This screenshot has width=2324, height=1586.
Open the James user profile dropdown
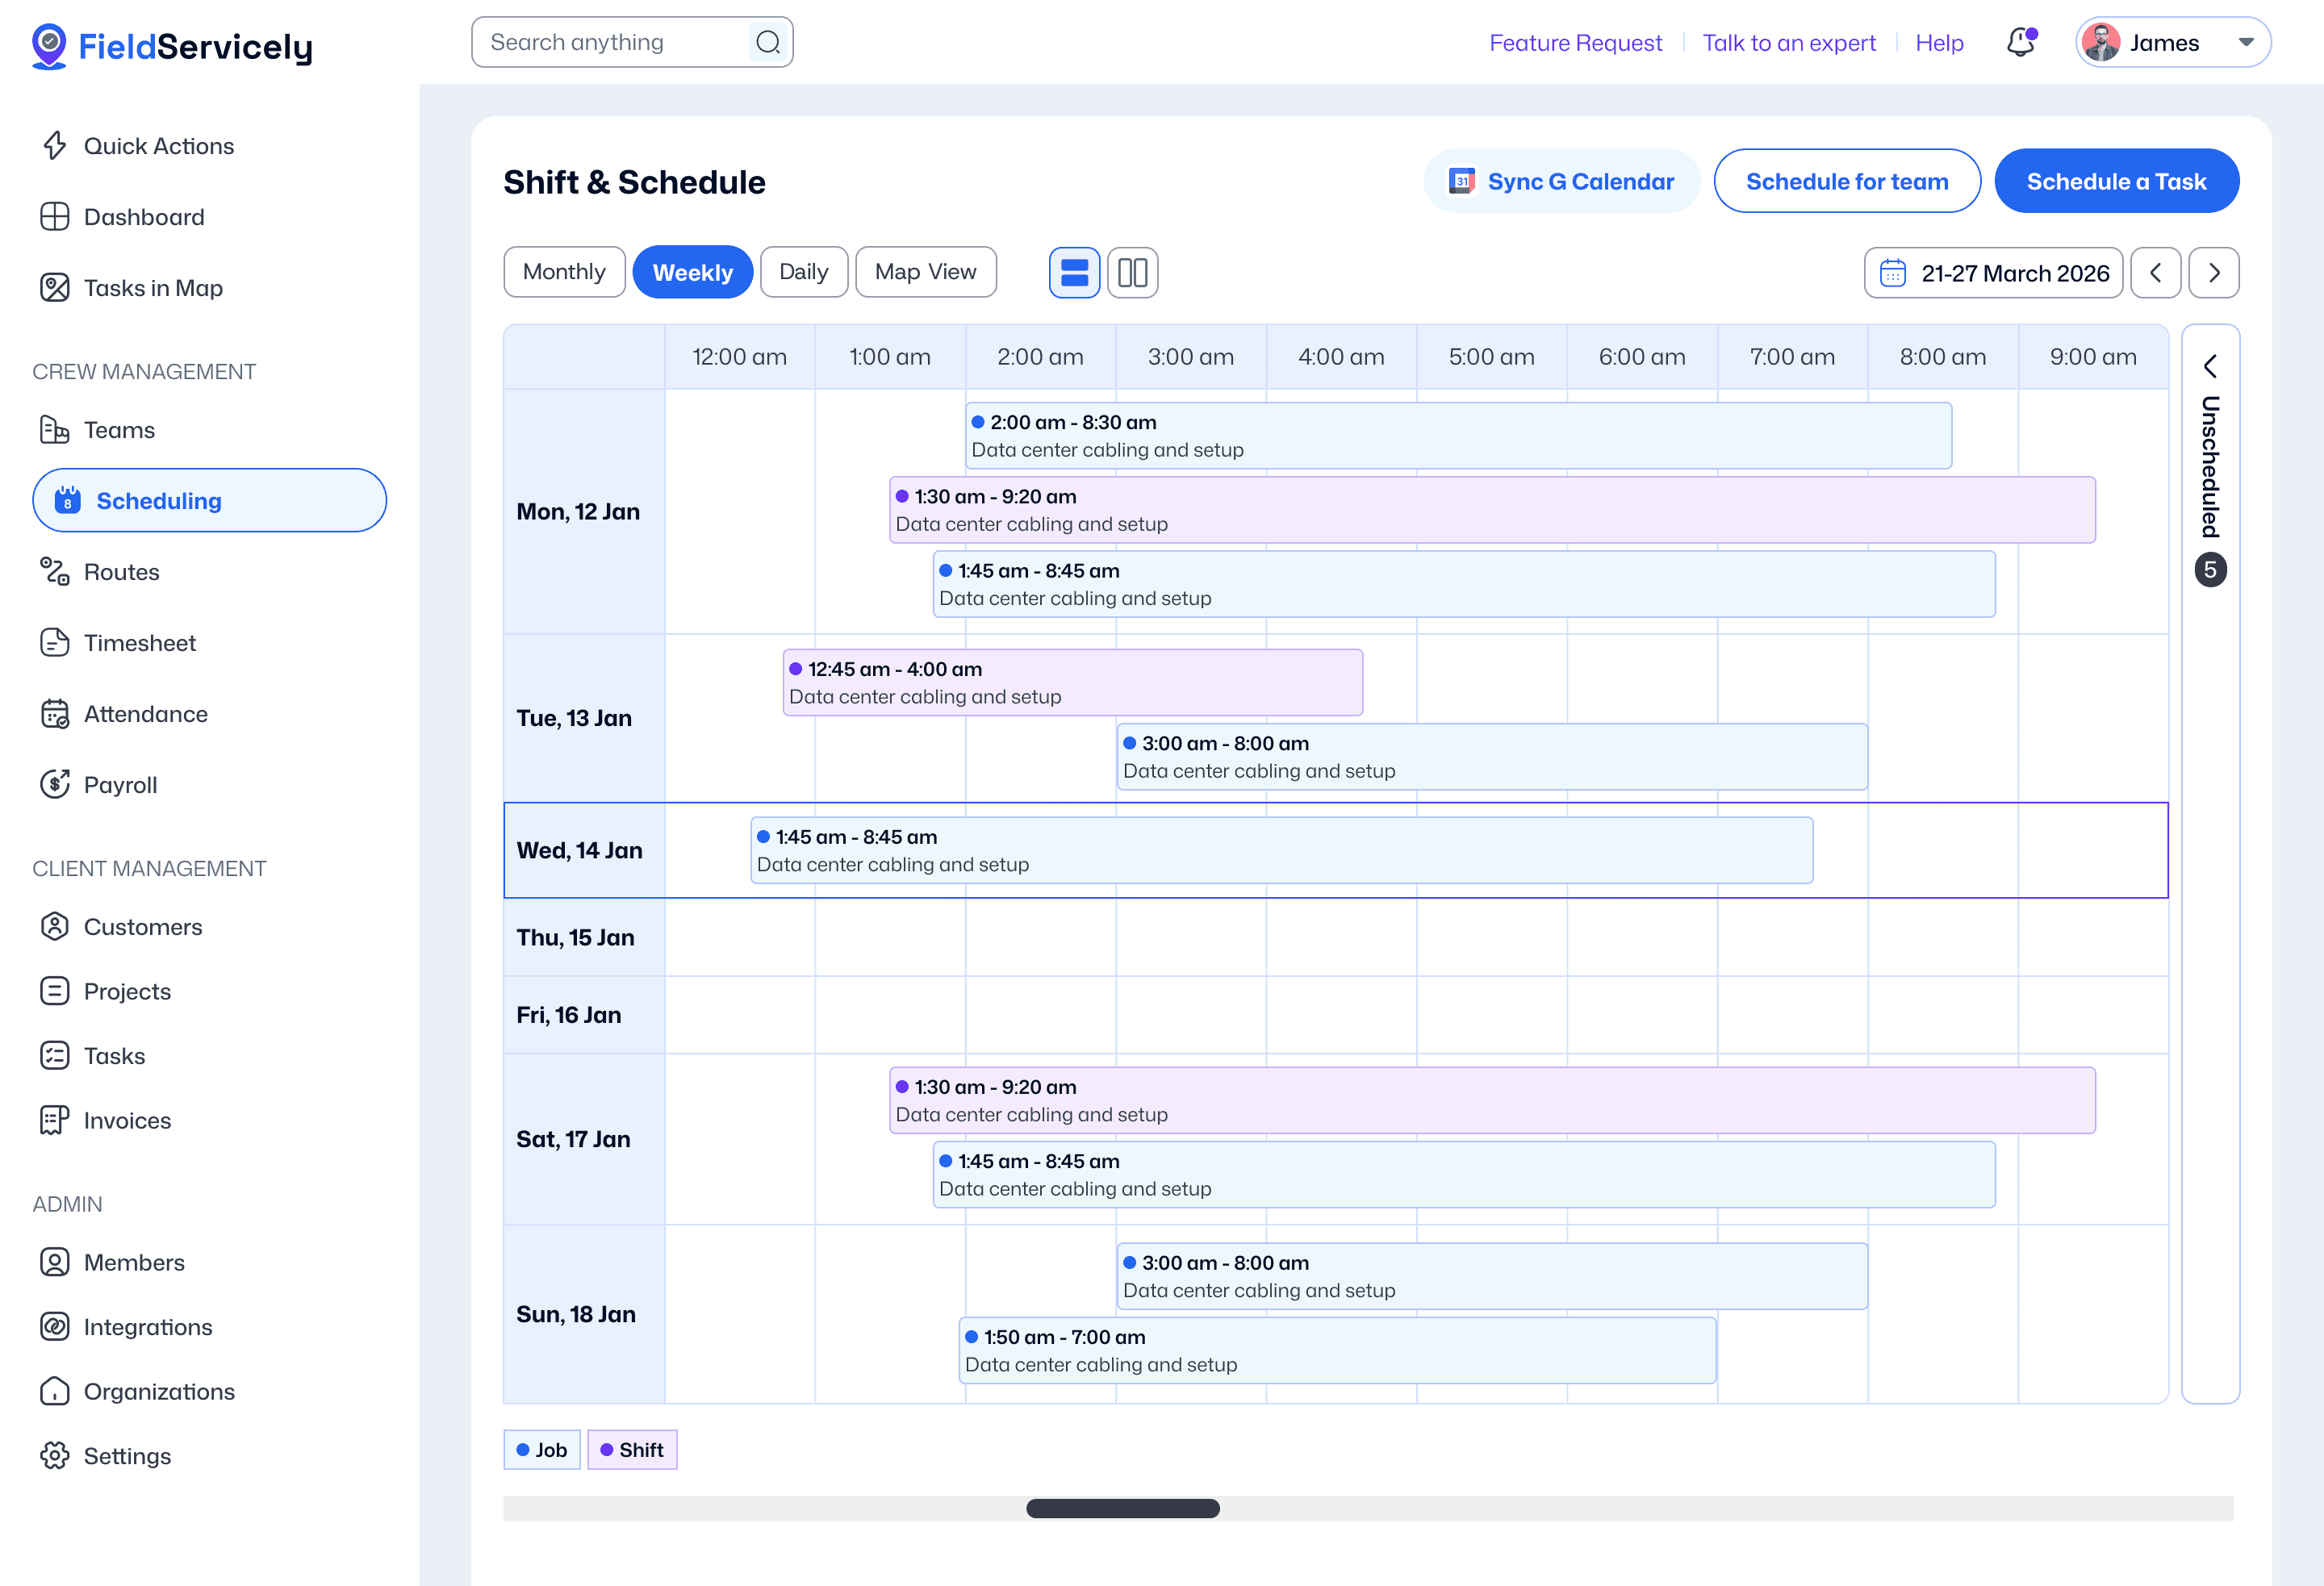click(2172, 42)
